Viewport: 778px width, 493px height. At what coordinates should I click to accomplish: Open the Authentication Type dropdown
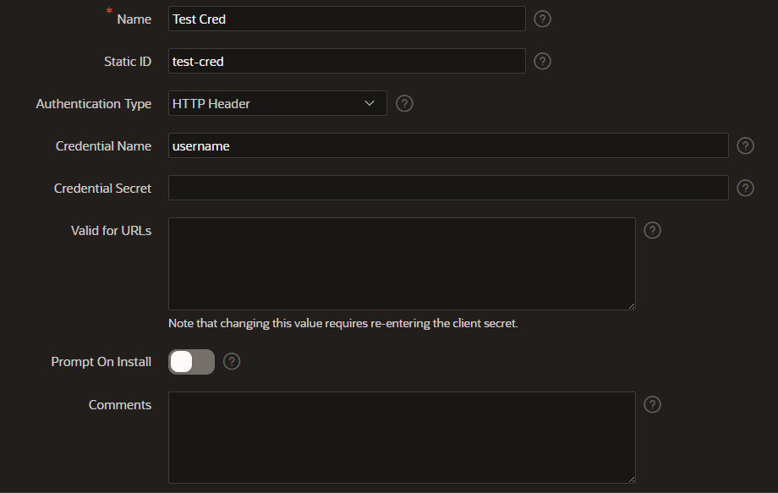[277, 103]
